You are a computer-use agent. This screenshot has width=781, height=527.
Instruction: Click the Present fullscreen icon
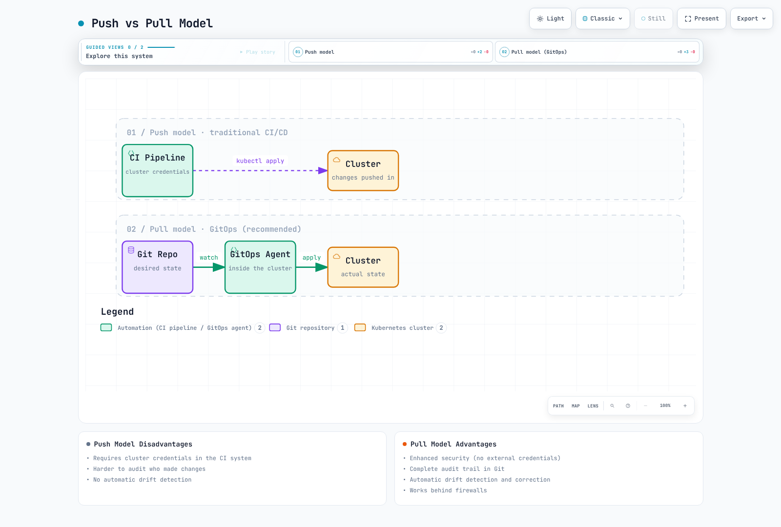pos(688,19)
